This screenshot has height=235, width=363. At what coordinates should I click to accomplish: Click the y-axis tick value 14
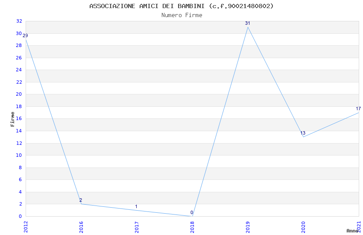pos(19,131)
